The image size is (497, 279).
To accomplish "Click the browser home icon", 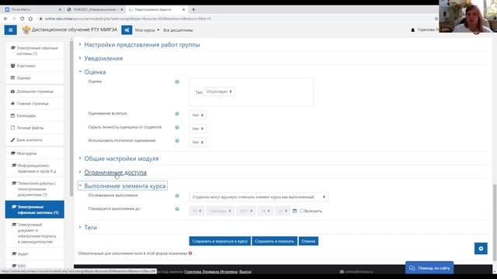I will (30, 19).
